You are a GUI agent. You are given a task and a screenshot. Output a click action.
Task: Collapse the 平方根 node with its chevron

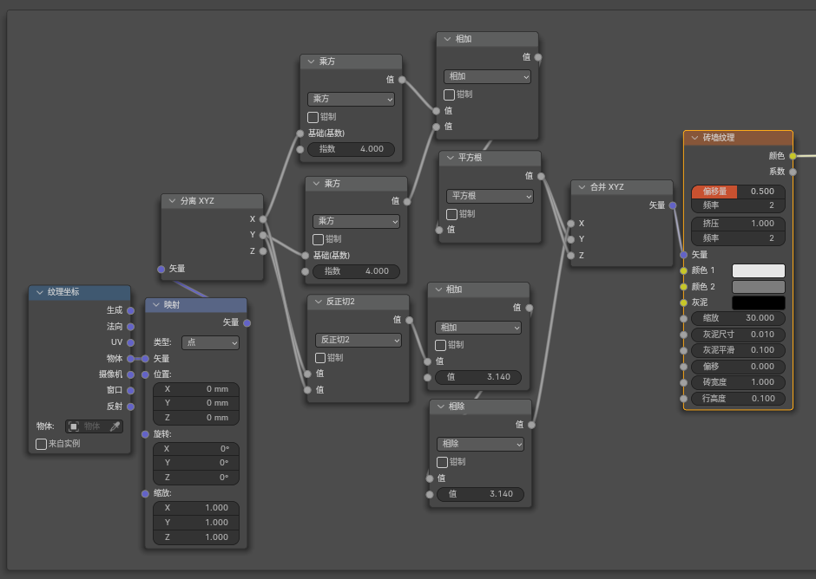coord(450,158)
